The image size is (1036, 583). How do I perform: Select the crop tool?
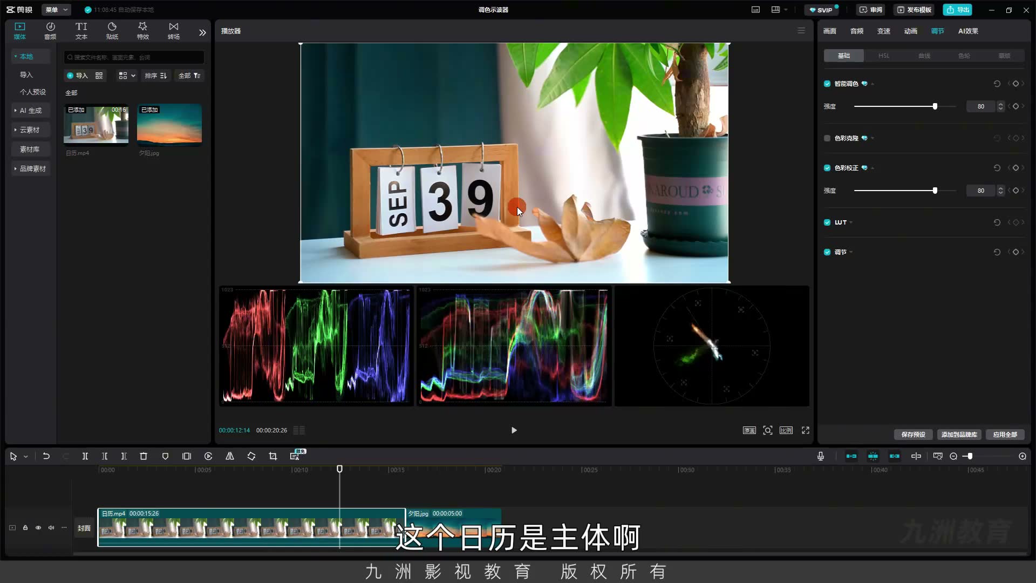click(x=273, y=456)
